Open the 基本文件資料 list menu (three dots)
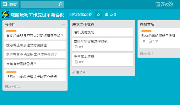 131,24
